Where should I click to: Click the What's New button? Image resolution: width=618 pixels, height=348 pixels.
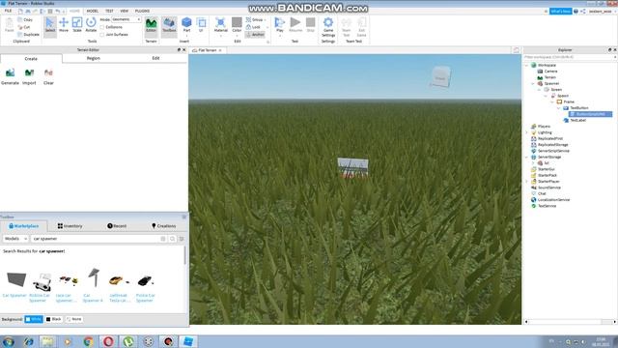pos(560,11)
